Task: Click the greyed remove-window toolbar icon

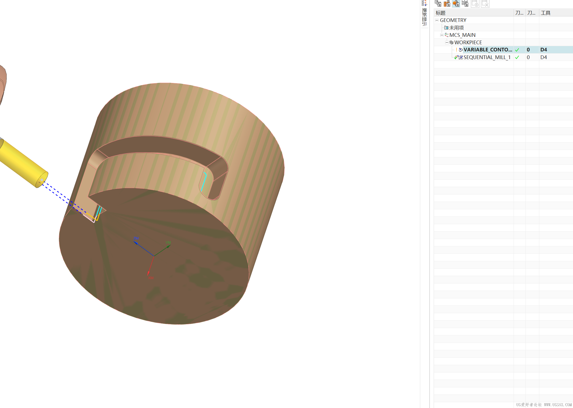Action: coord(485,4)
